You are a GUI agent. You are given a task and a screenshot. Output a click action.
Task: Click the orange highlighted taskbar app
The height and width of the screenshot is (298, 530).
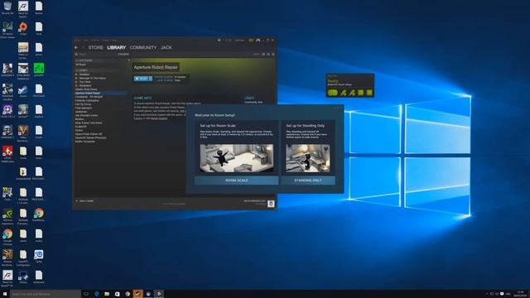coord(137,294)
